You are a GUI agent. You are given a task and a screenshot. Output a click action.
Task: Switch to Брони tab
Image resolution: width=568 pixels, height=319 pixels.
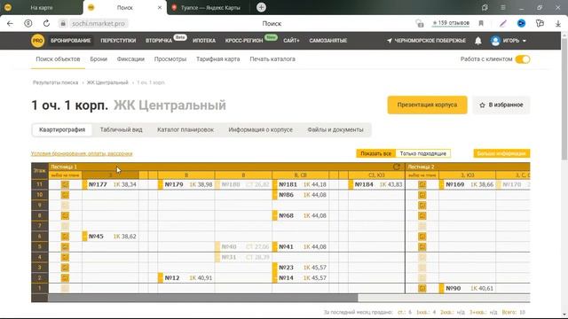[99, 59]
